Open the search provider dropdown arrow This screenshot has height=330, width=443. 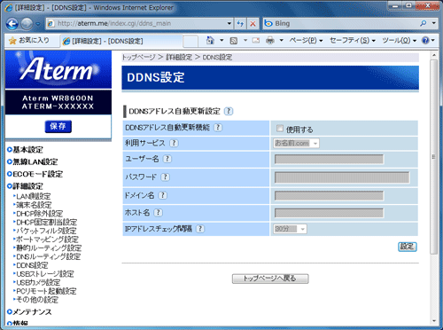(x=433, y=23)
